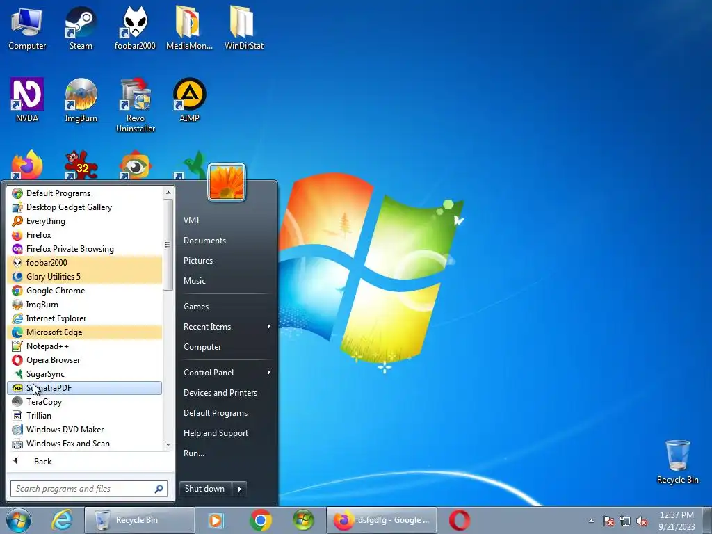Screen dimensions: 712x534
Task: Open Internet Explorer from the taskbar
Action: [x=62, y=520]
